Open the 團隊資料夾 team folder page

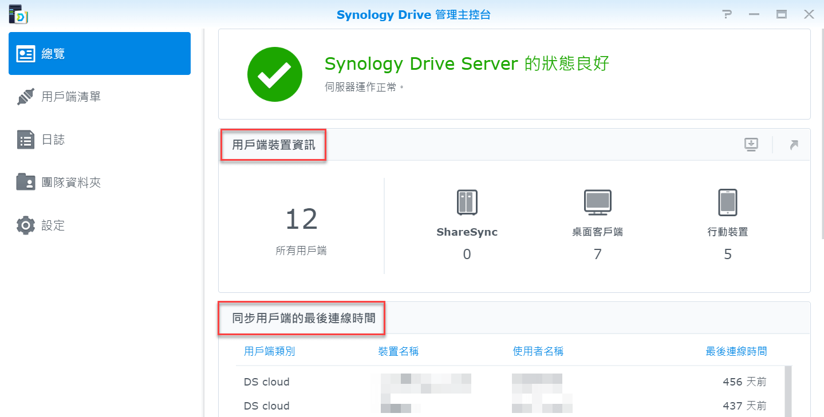(100, 182)
